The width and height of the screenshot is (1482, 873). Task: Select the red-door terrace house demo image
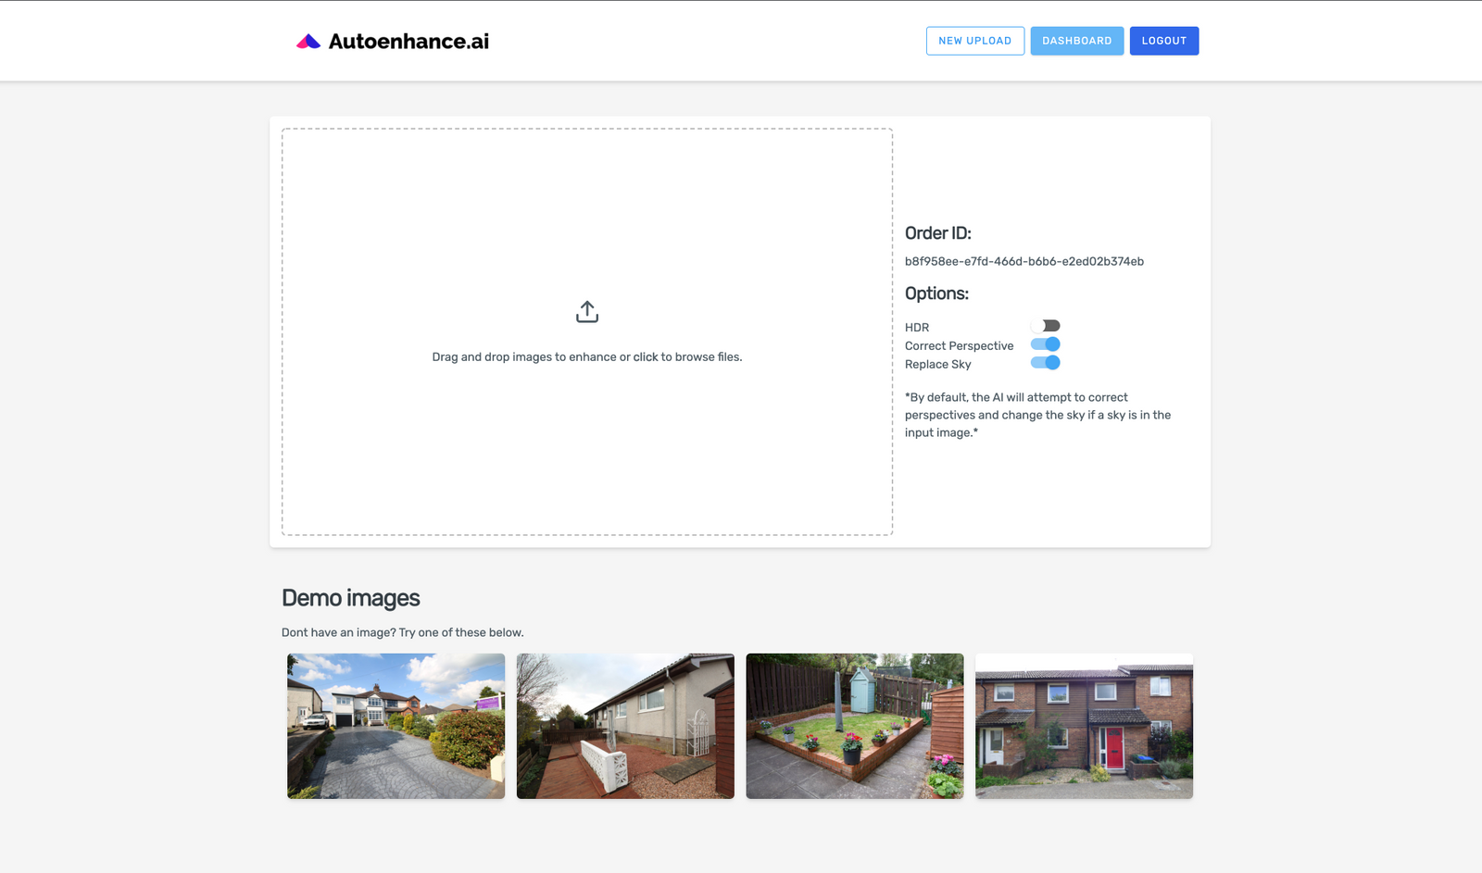point(1084,725)
